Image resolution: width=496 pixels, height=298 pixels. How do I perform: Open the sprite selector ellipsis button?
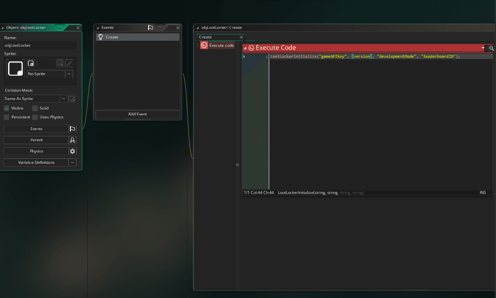tap(69, 74)
